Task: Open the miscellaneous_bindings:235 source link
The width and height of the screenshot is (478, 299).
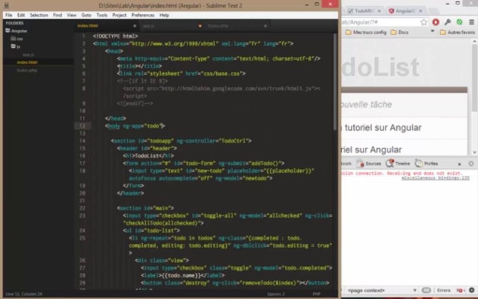Action: [435, 178]
